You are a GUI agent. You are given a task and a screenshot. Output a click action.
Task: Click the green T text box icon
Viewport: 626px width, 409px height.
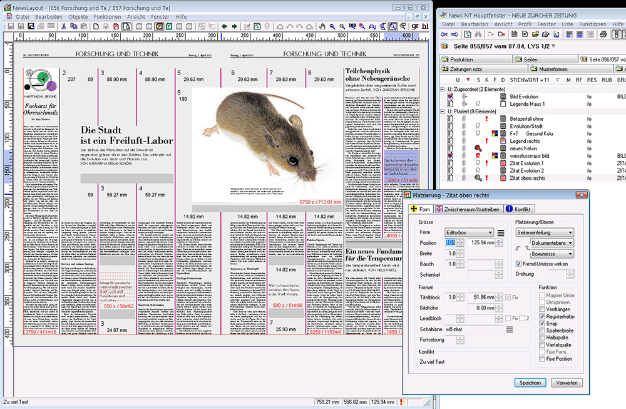click(x=169, y=26)
